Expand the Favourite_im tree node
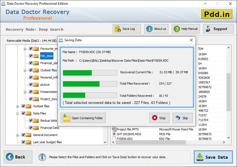The width and height of the screenshot is (237, 167). tap(25, 49)
